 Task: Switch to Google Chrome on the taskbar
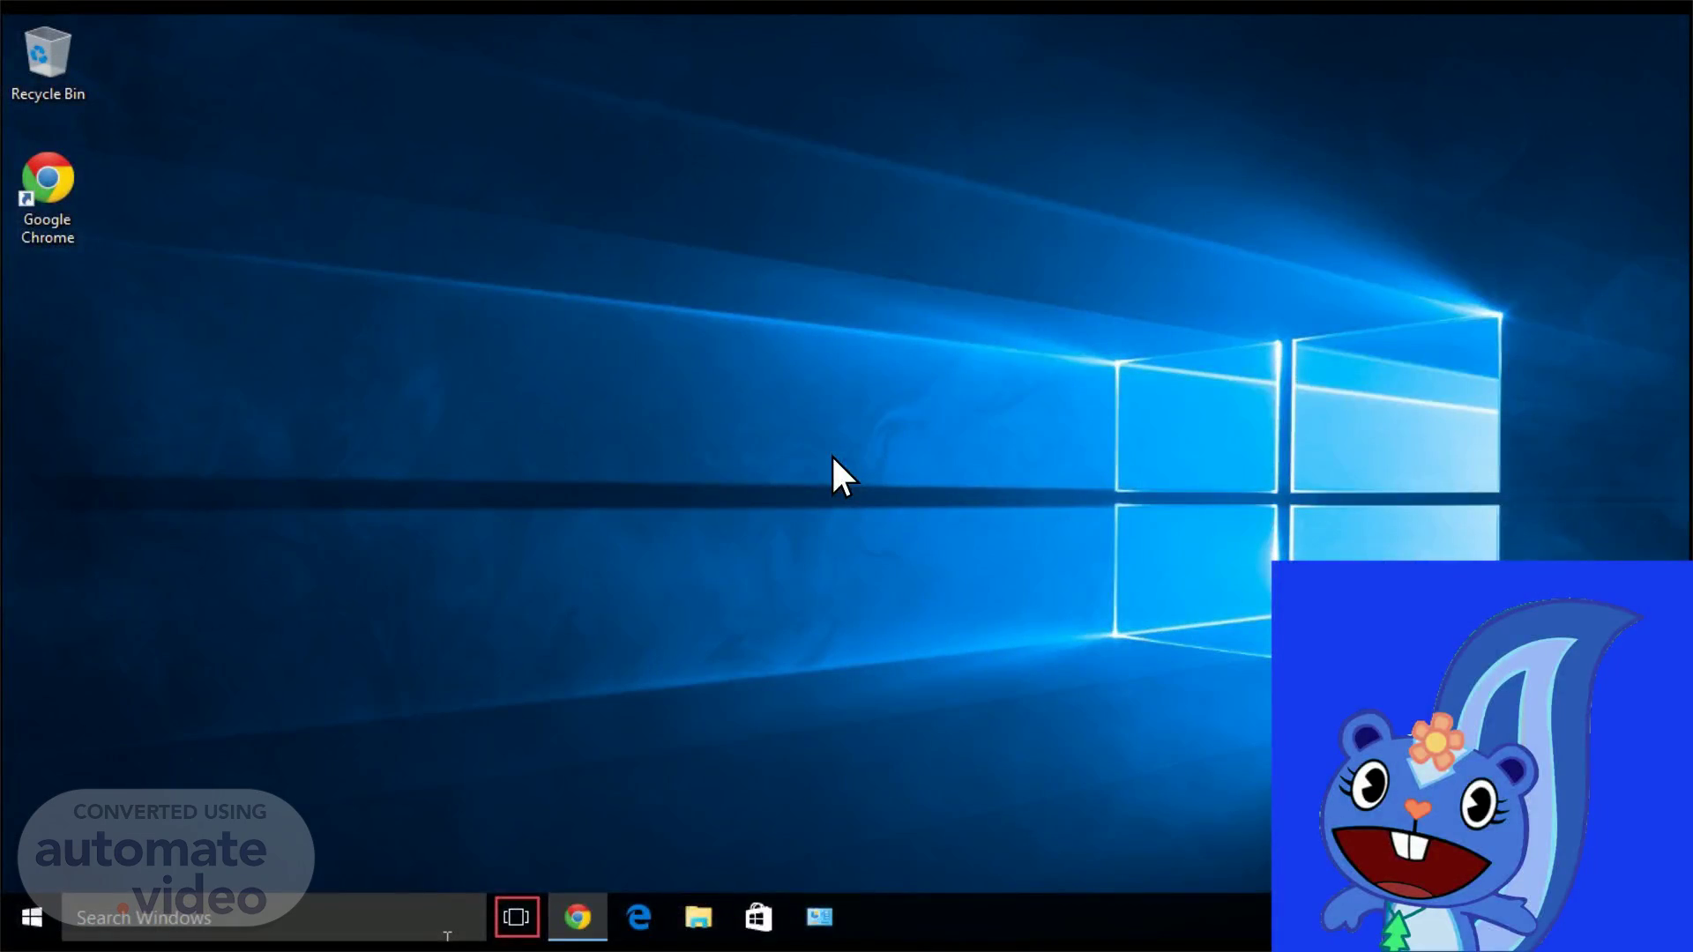coord(578,918)
